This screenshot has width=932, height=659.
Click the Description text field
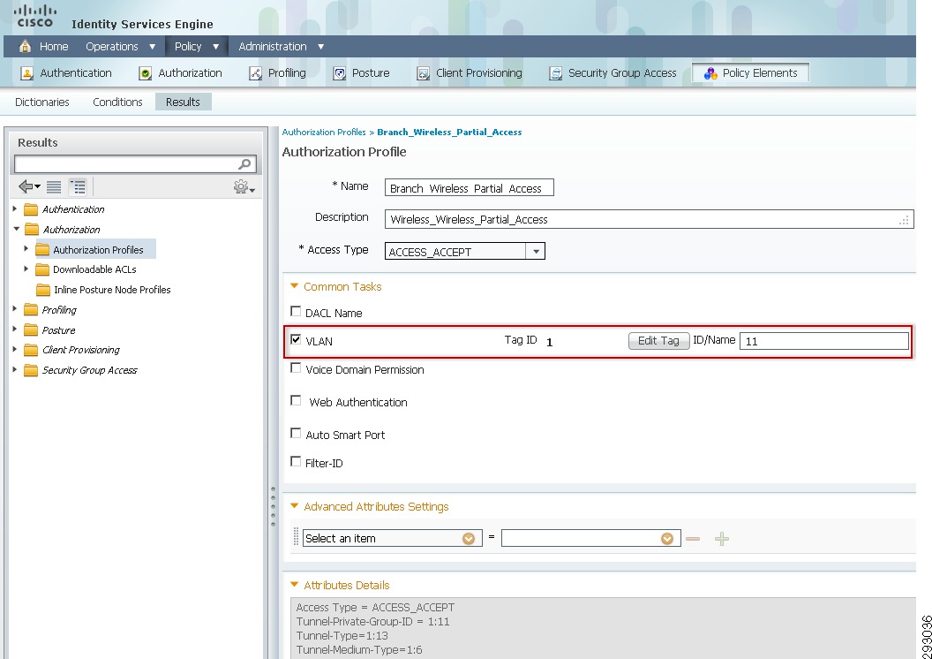pos(649,219)
